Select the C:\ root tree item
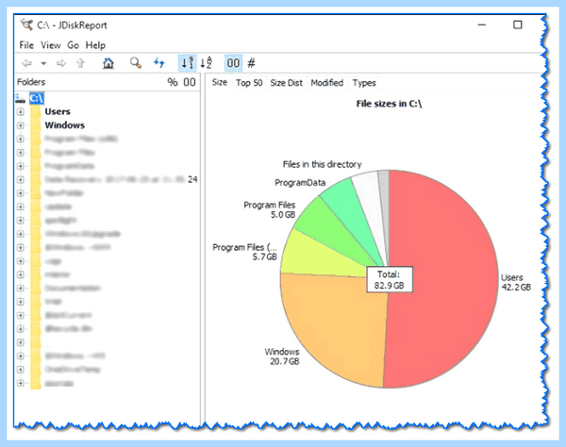The width and height of the screenshot is (566, 447). pyautogui.click(x=37, y=98)
